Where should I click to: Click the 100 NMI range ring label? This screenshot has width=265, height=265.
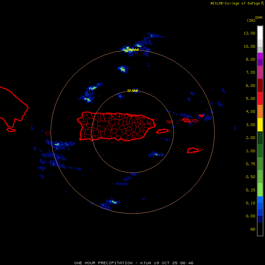(132, 50)
